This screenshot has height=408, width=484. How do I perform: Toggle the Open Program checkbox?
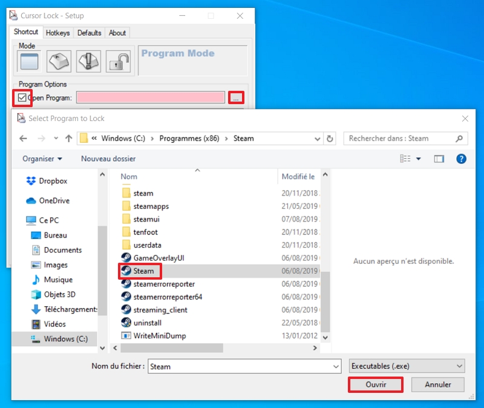22,97
